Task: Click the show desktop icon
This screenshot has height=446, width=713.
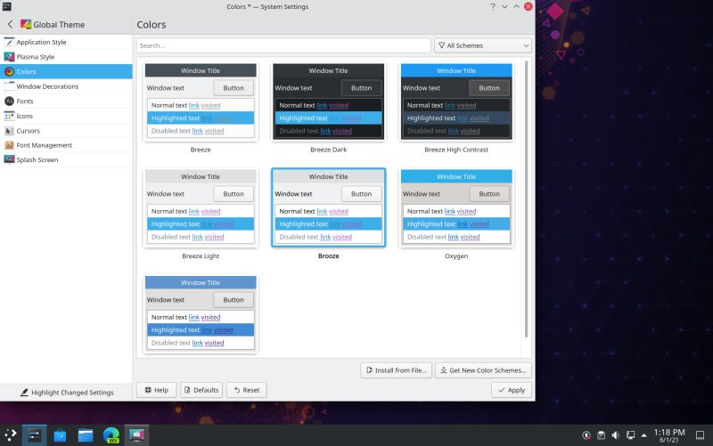Action: (700, 435)
